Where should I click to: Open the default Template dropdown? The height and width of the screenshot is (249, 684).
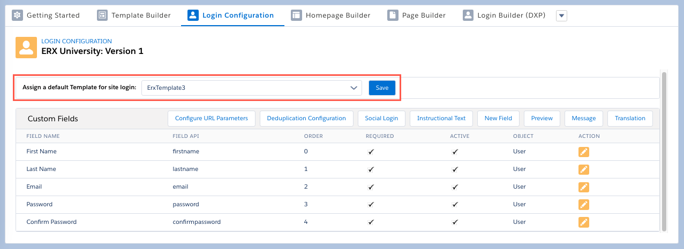click(x=251, y=88)
